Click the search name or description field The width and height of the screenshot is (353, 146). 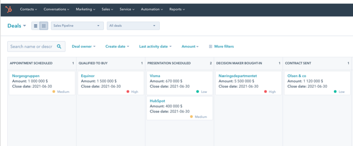coord(36,46)
